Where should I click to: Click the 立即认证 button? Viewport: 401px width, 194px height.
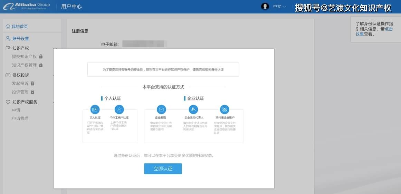coord(163,169)
